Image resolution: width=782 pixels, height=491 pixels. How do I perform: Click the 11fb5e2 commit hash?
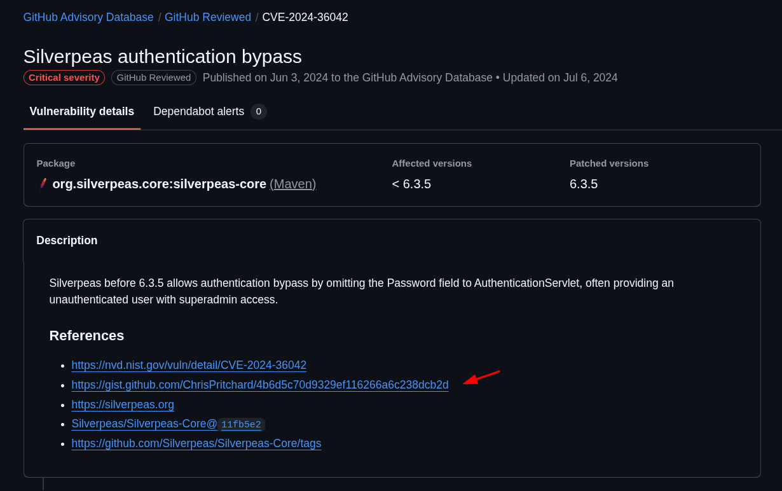[x=241, y=424]
